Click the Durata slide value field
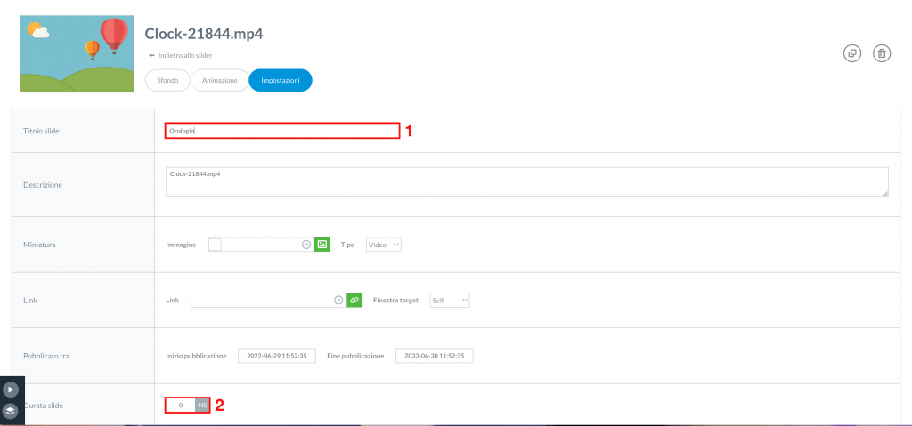The height and width of the screenshot is (426, 912). click(181, 405)
